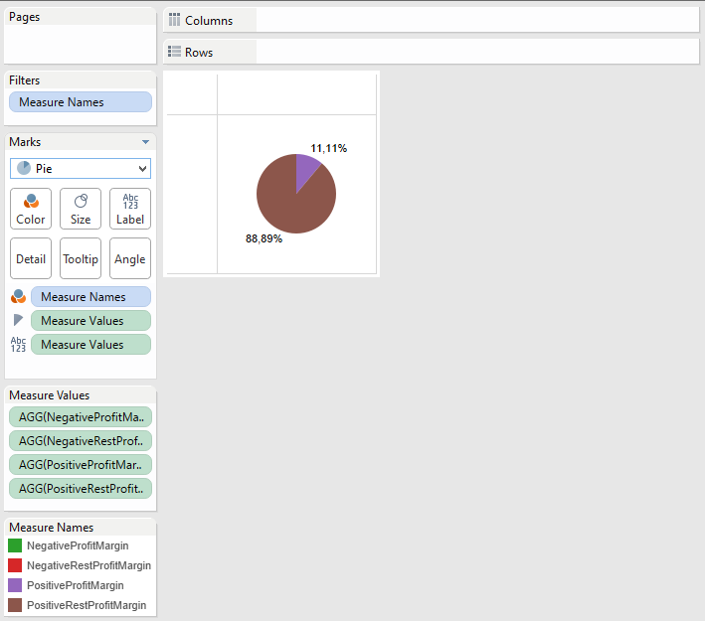Screen dimensions: 705x621
Task: Click brown PositiveRestProfitMargin legend swatch
Action: (15, 605)
